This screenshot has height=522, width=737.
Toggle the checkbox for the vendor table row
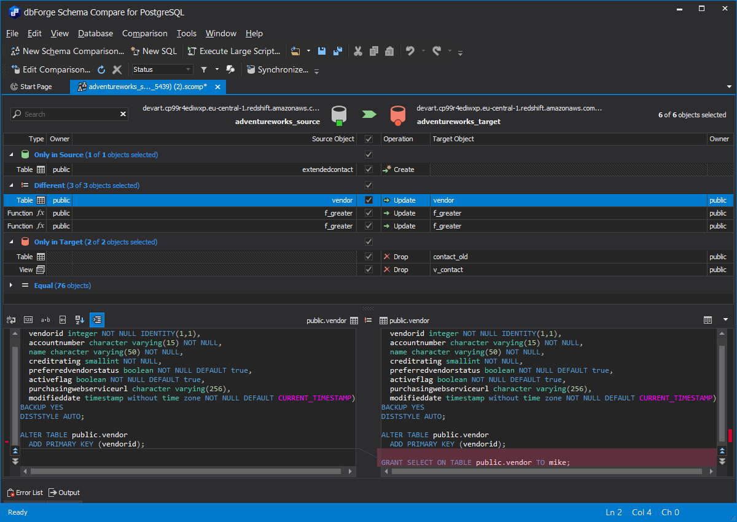[x=368, y=200]
